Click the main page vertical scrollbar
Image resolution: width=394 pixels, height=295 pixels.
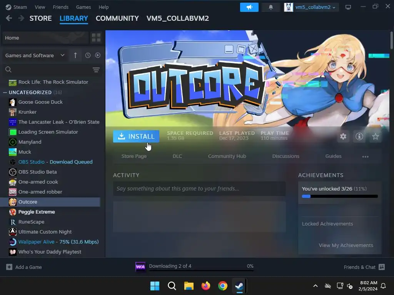pos(391,40)
